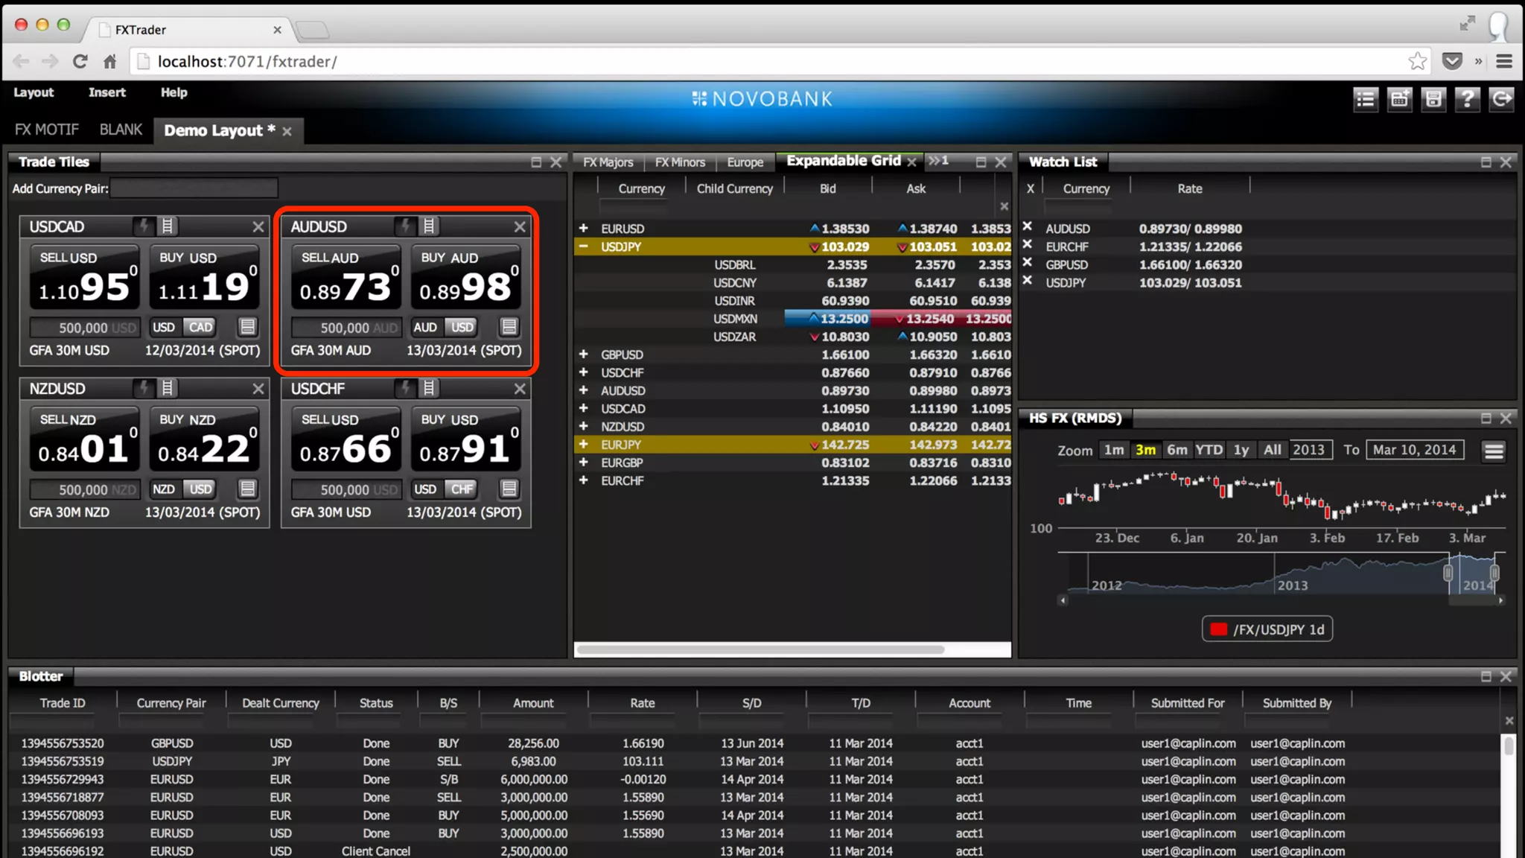This screenshot has width=1525, height=858.
Task: Expand the EURJPY grid row
Action: coord(584,445)
